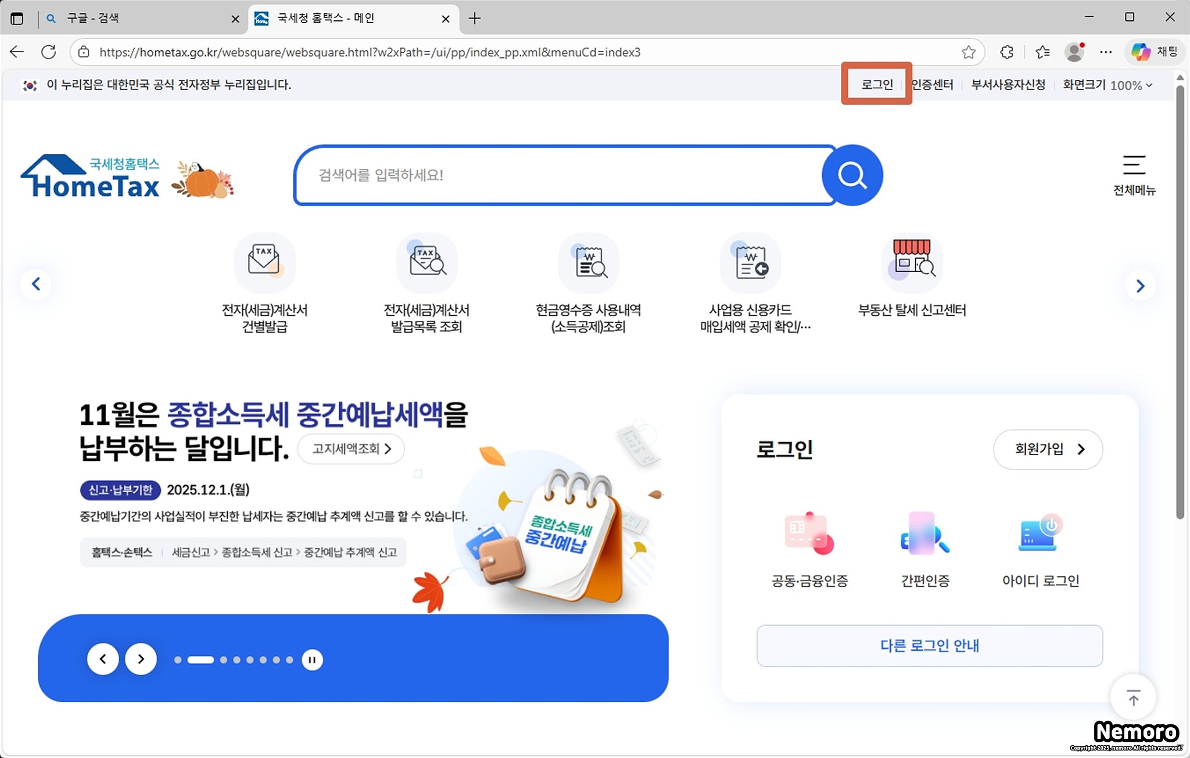1190x758 pixels.
Task: Open 전자(세금)계산서 건별발급 icon
Action: [264, 264]
